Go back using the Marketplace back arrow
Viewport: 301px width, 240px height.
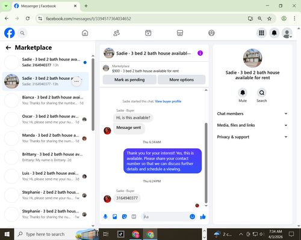(8, 47)
